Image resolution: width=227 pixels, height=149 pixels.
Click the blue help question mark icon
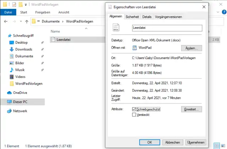[x=224, y=12]
